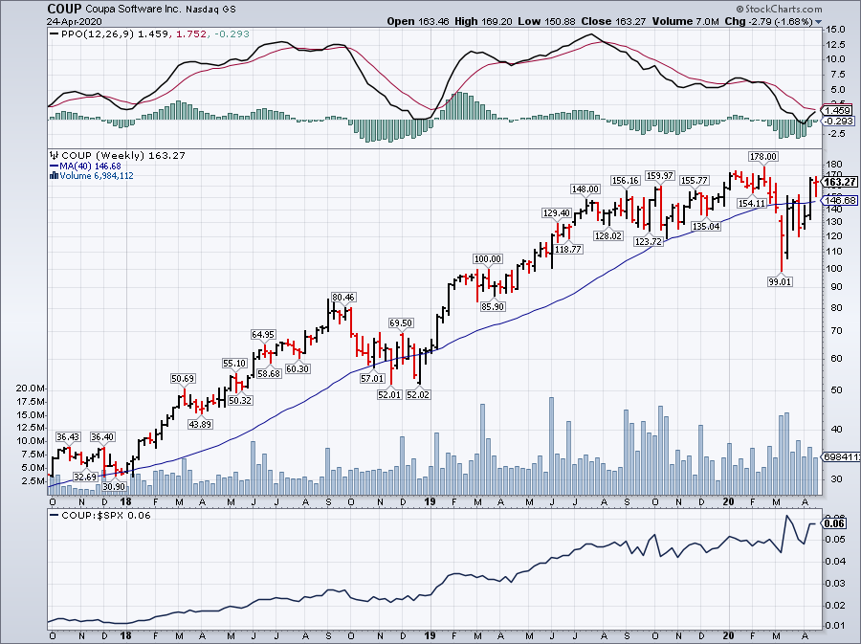Click the 32.69 price label
The height and width of the screenshot is (644, 861).
pyautogui.click(x=85, y=477)
